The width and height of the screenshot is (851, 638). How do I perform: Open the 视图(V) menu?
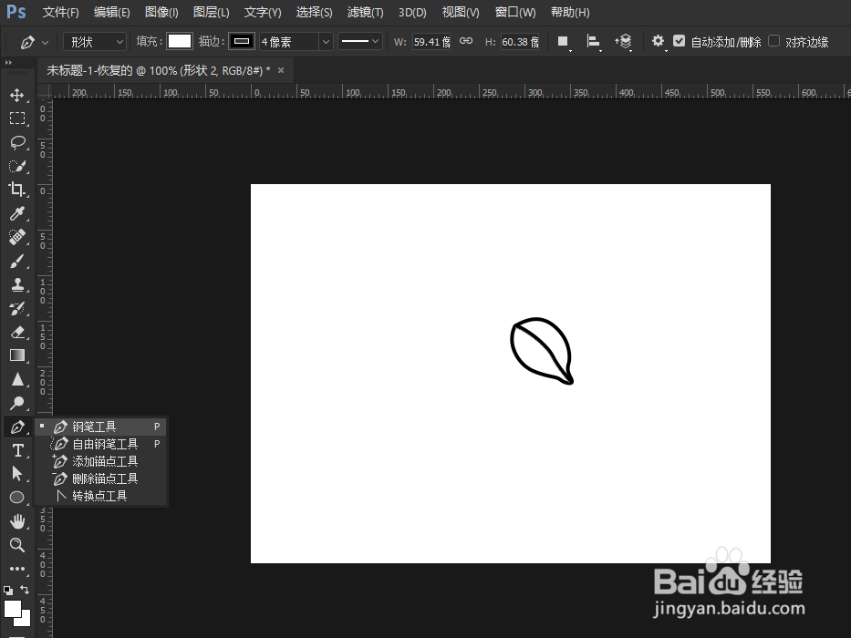461,12
